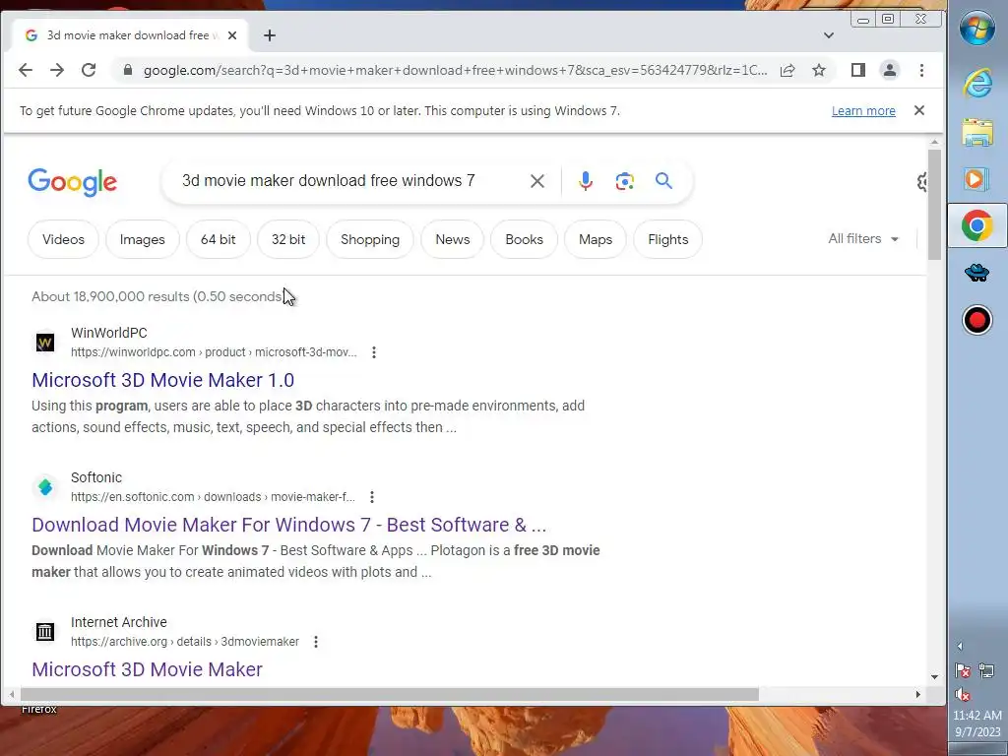Click the red record button on the taskbar
Screen dimensions: 1008x756
point(977,320)
